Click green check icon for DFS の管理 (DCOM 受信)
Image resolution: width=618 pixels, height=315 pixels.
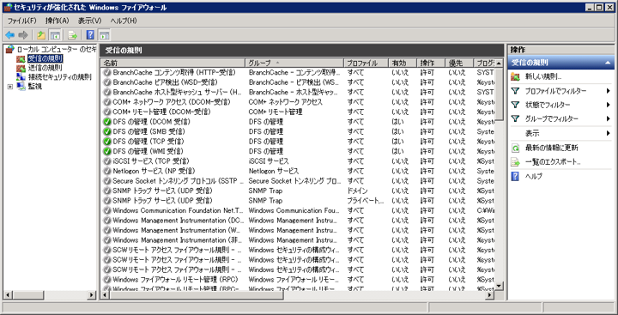(106, 122)
